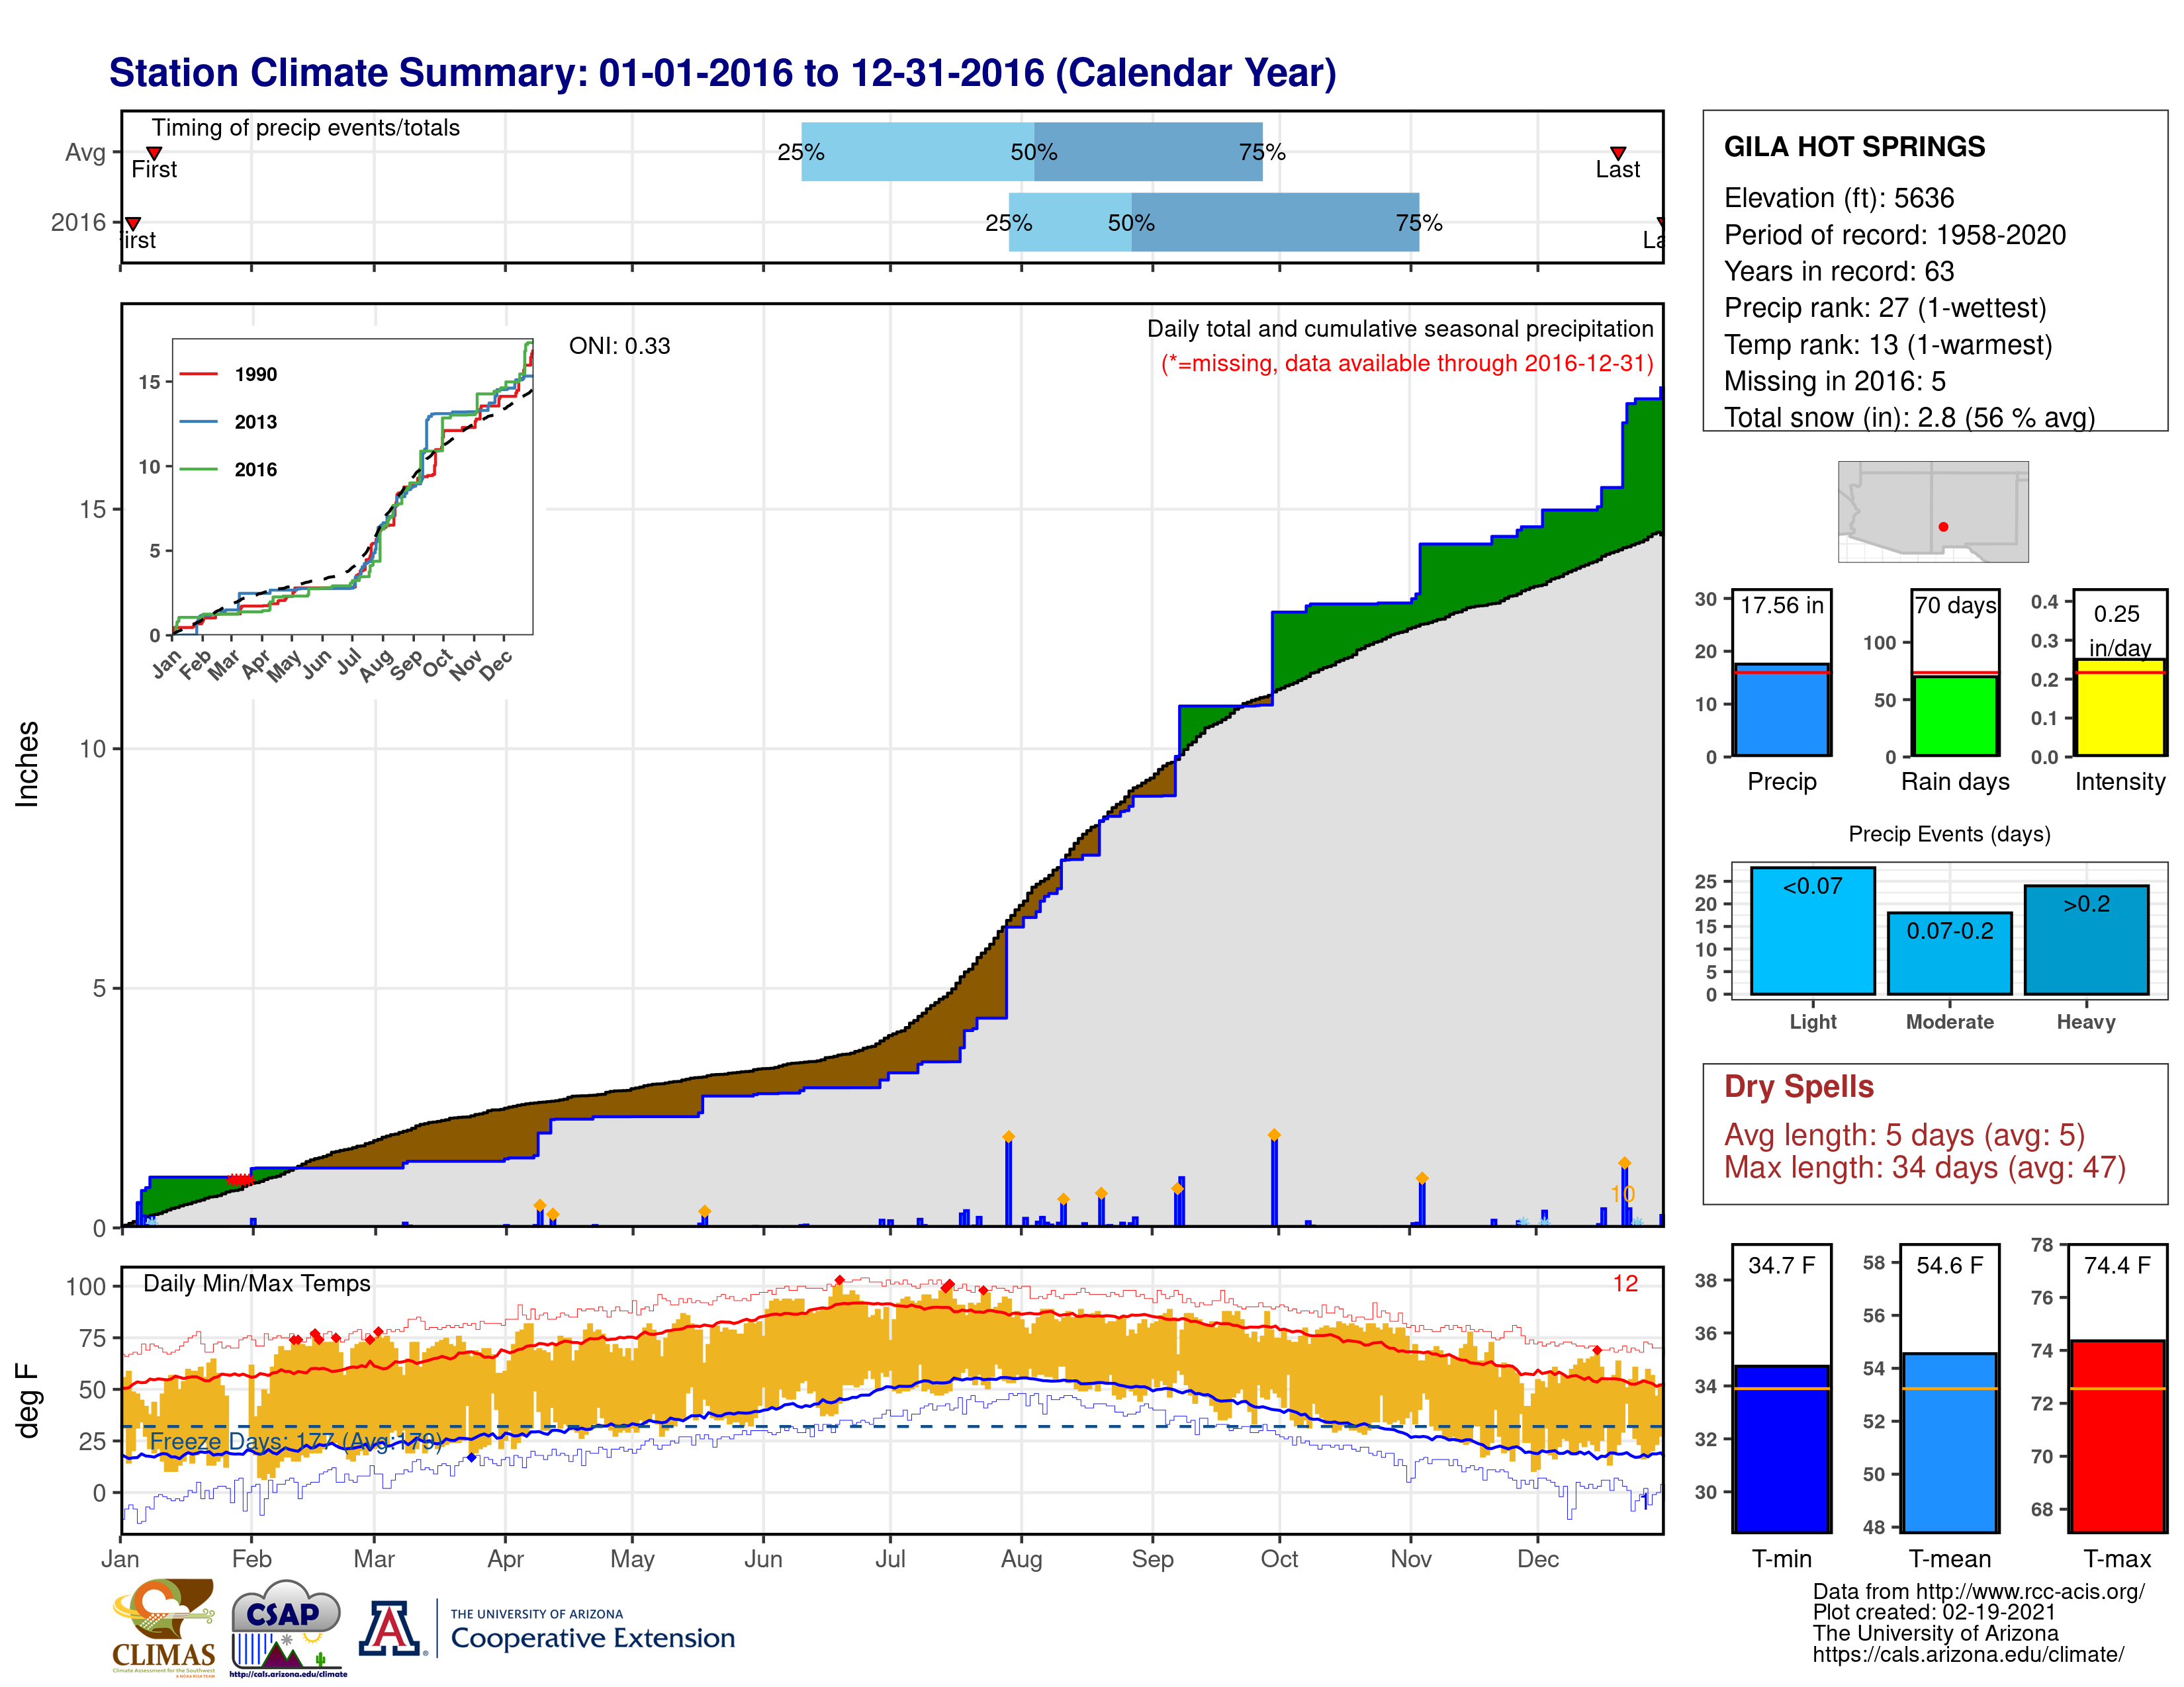Click the Avg First red triangle marker
Viewport: 2184px width, 1687px height.
pos(154,153)
